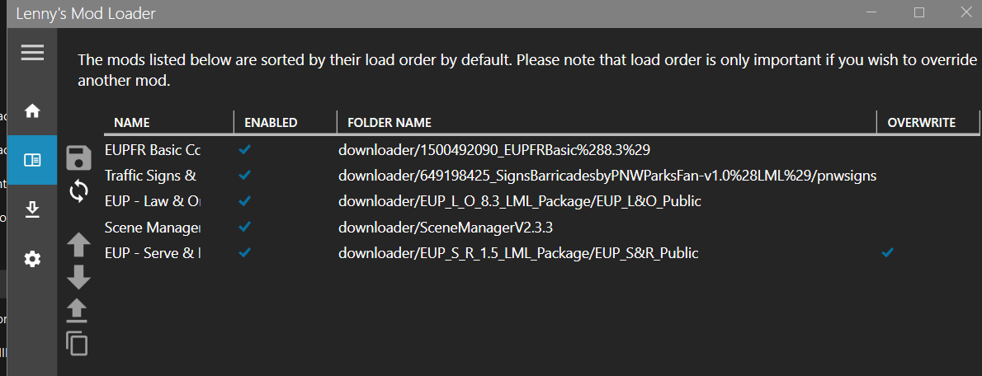Move selected mod down in load order
982x376 pixels.
click(78, 277)
